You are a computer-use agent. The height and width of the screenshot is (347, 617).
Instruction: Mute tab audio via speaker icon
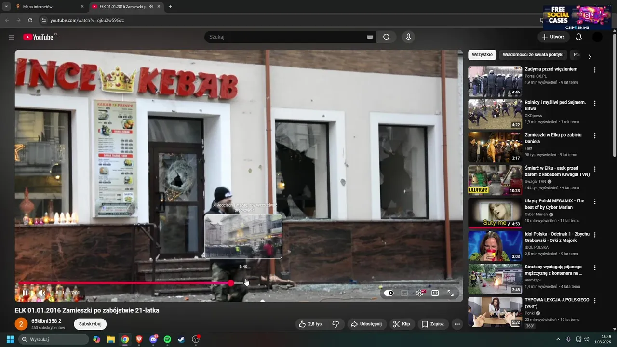tap(151, 7)
